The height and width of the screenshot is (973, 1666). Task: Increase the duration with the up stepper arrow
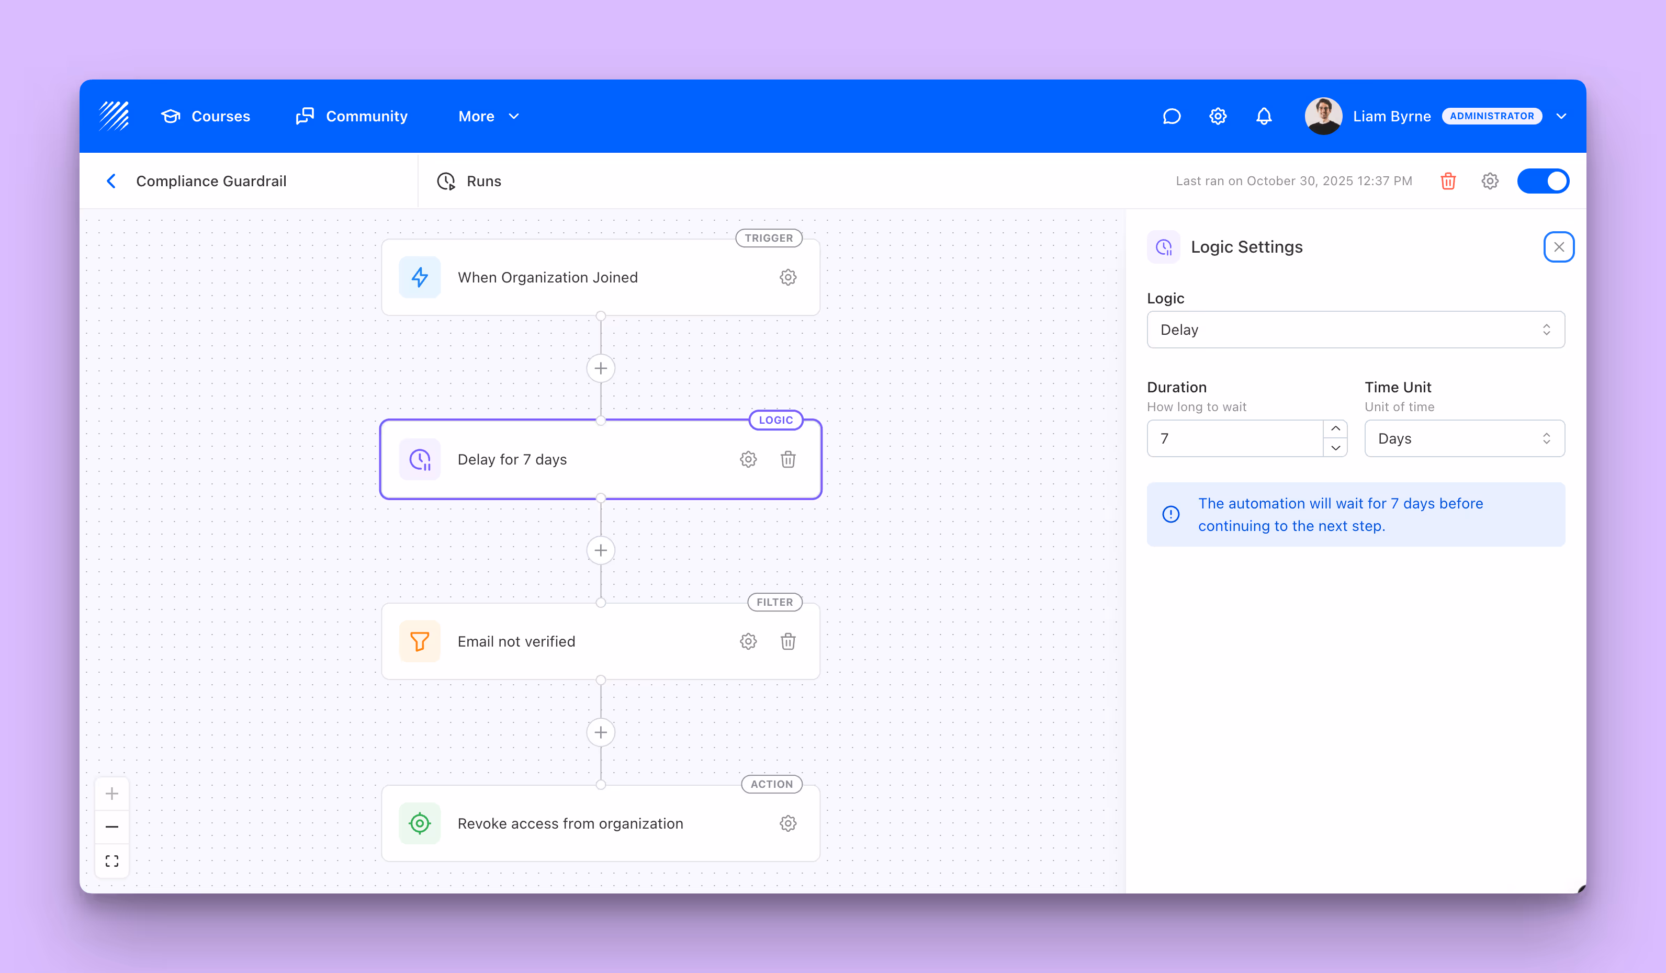click(1335, 429)
